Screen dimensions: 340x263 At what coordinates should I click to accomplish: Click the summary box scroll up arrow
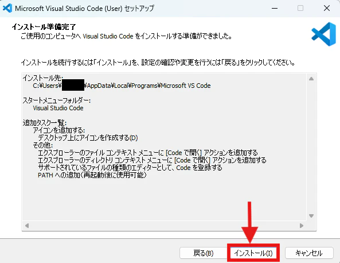[311, 79]
